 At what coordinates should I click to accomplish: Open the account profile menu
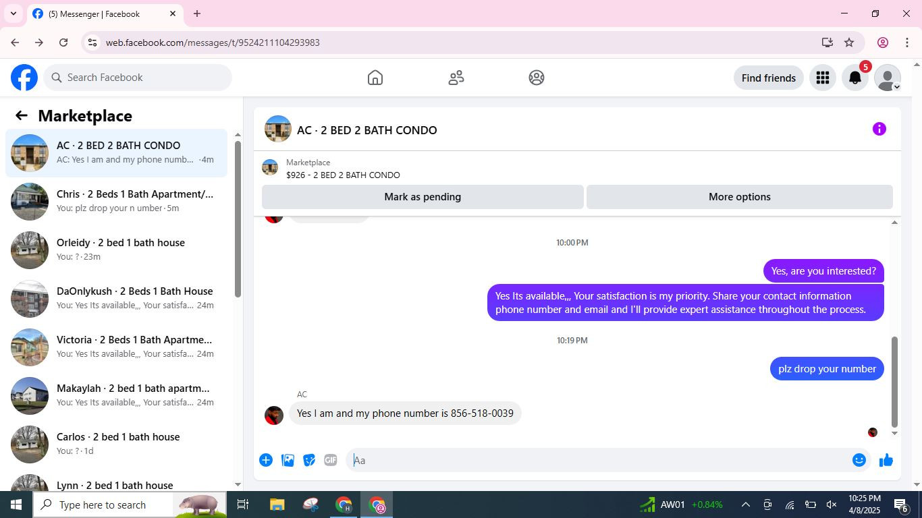tap(887, 78)
